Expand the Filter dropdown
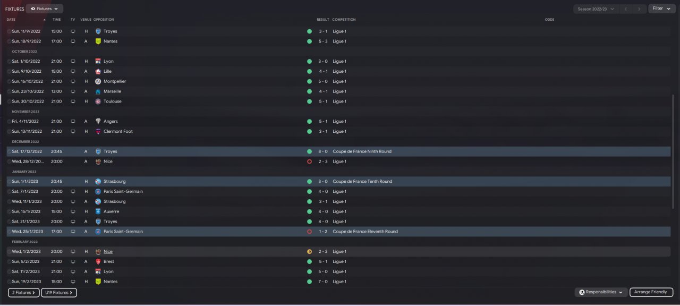The width and height of the screenshot is (680, 306). (x=661, y=8)
